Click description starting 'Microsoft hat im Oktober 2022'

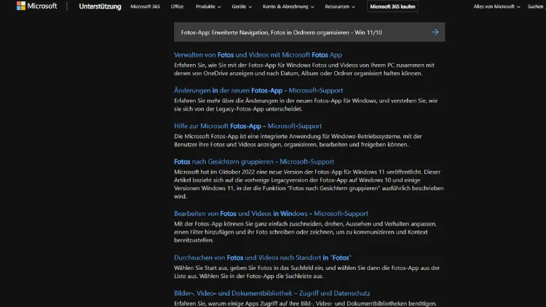click(309, 184)
